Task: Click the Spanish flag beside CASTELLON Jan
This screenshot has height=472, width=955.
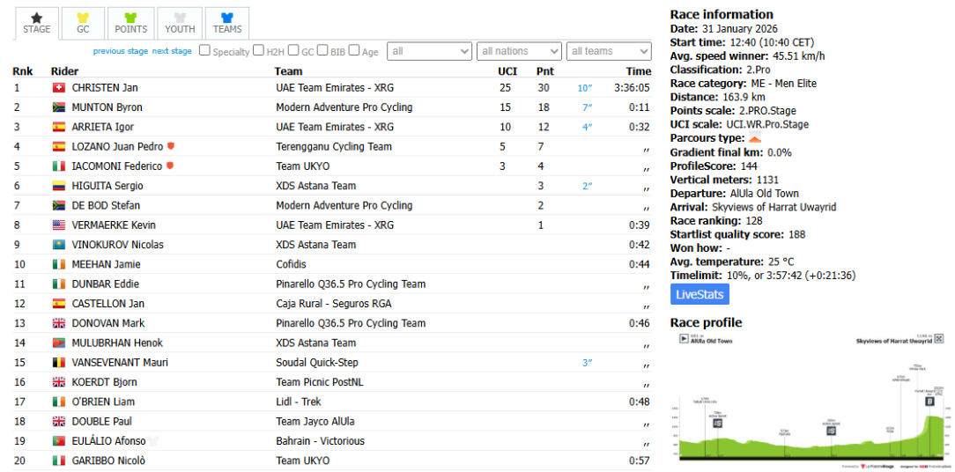Action: pyautogui.click(x=59, y=304)
